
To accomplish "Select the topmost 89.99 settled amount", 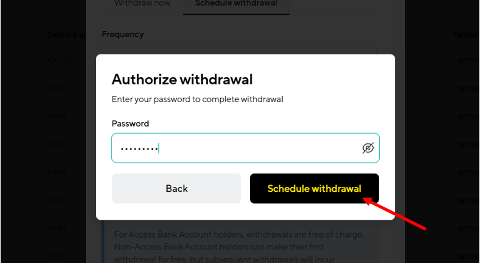I will (x=57, y=117).
